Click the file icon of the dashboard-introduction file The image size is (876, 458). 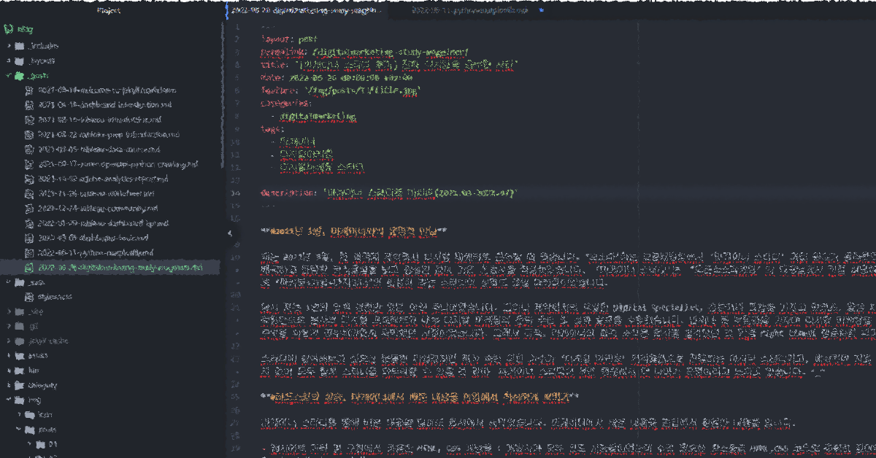coord(30,105)
